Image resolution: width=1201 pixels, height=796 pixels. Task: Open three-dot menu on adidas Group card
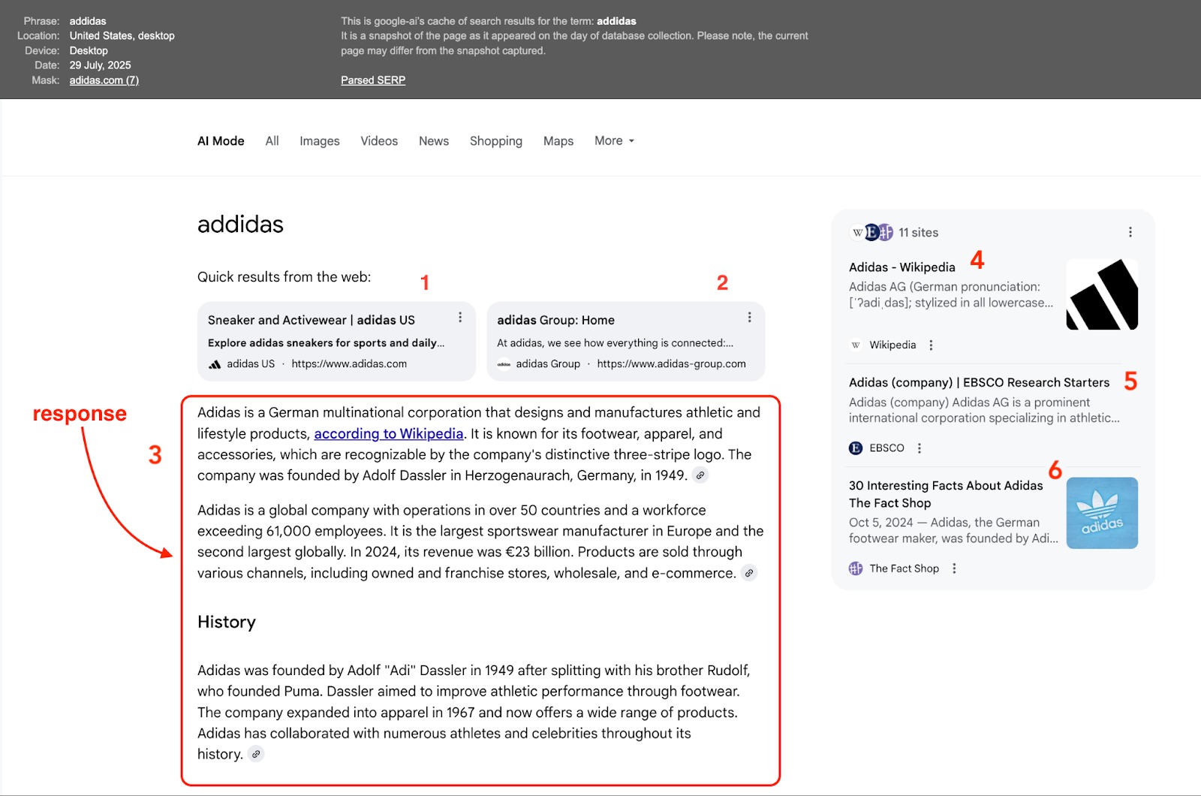749,318
